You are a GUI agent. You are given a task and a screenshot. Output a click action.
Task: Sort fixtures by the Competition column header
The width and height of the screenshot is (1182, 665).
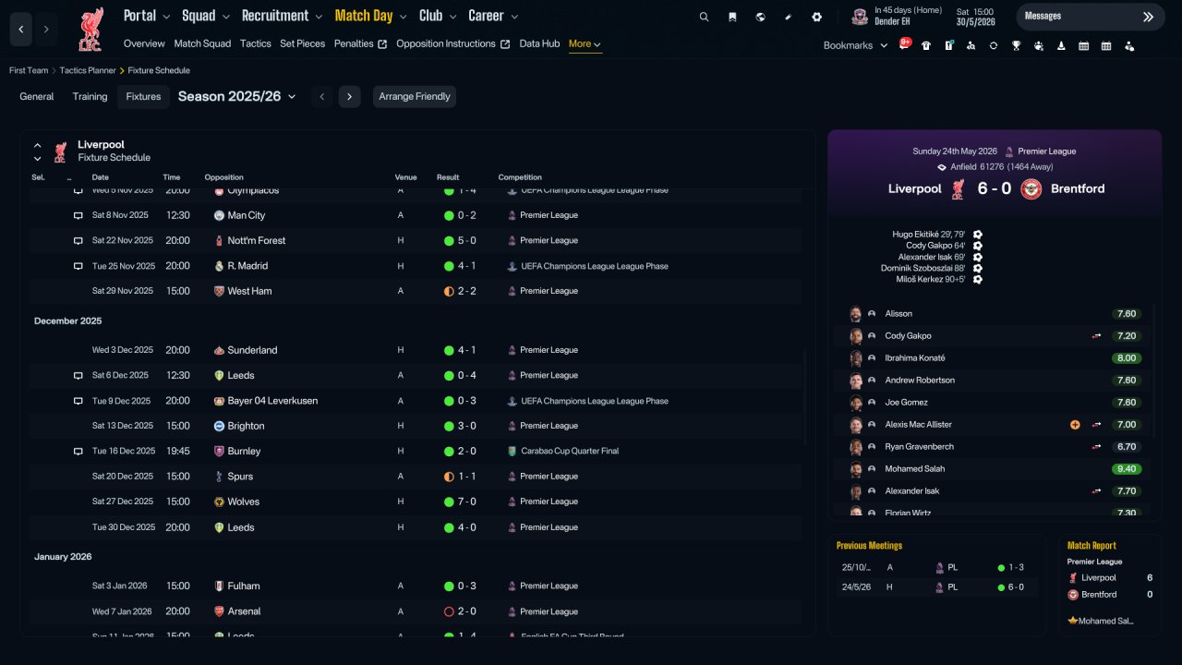point(520,177)
